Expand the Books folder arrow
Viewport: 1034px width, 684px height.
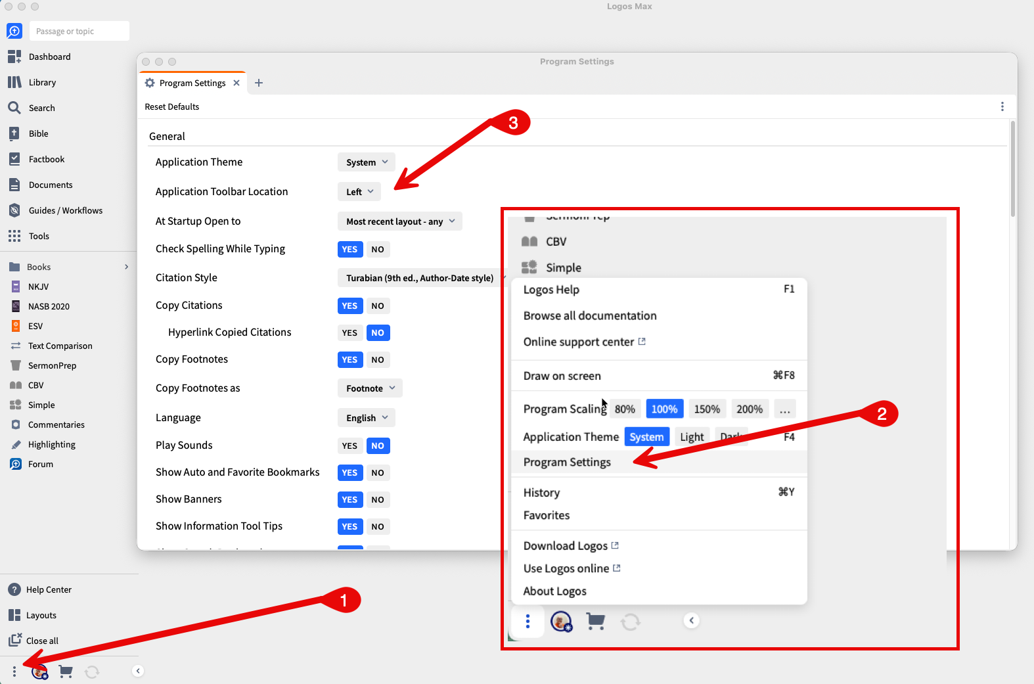coord(126,267)
